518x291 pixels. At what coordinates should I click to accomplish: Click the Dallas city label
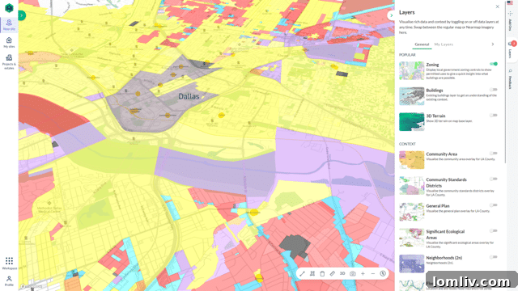189,96
